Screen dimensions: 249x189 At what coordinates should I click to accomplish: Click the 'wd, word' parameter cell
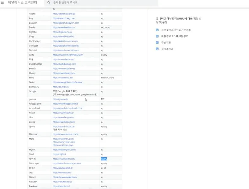point(105,27)
